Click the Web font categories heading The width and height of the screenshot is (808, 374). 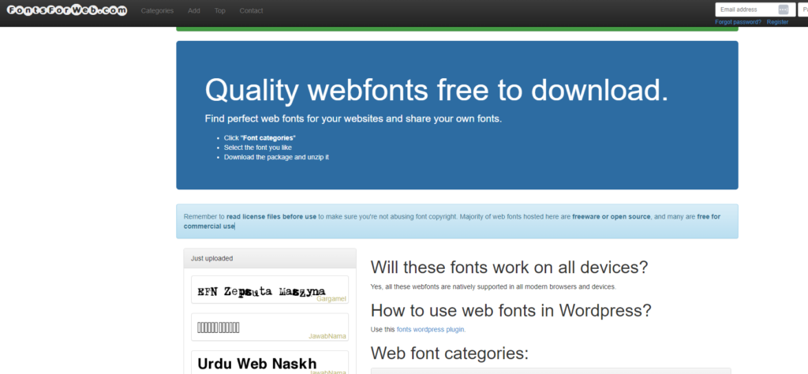click(x=450, y=353)
